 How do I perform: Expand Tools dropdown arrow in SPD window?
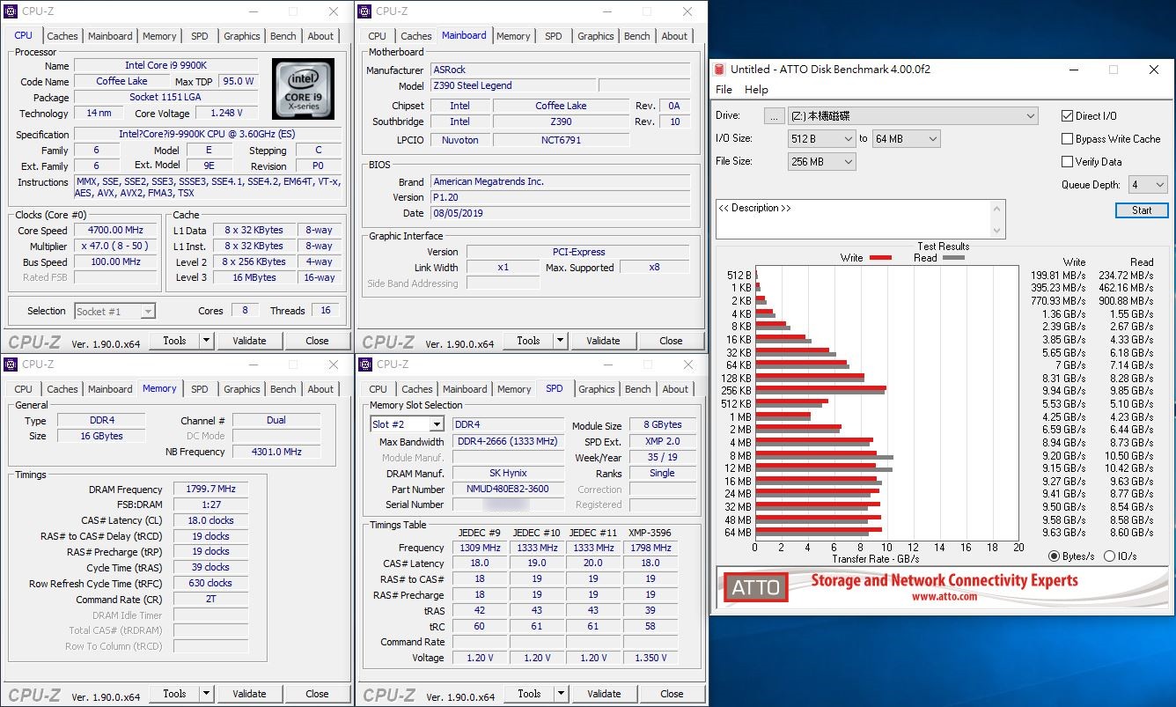pyautogui.click(x=562, y=694)
